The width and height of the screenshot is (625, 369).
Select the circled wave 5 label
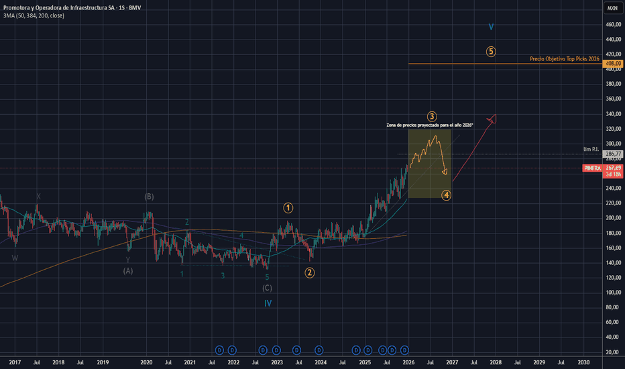click(x=491, y=52)
